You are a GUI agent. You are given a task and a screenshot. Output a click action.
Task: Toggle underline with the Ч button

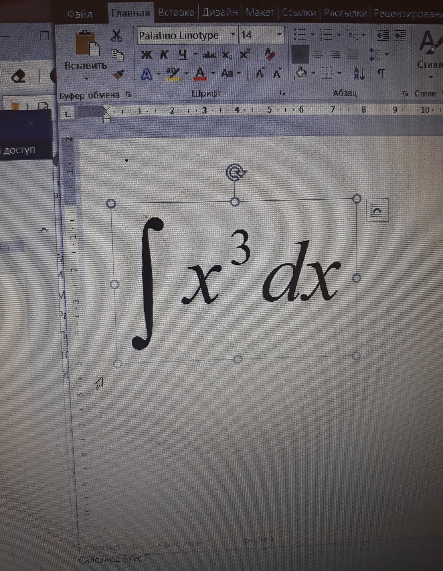tap(182, 55)
